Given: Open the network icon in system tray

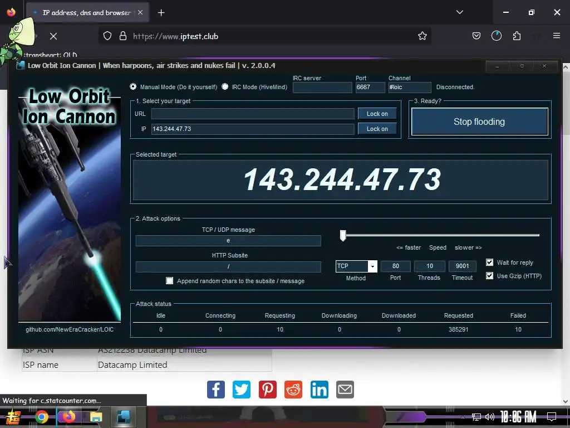Looking at the screenshot, I should click(x=476, y=417).
